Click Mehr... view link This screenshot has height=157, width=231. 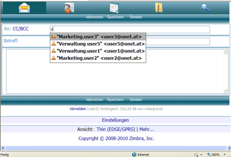pos(147,129)
